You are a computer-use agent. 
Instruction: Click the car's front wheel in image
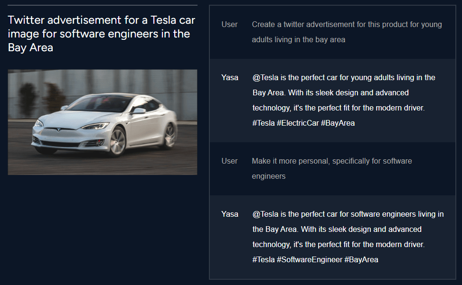point(118,141)
